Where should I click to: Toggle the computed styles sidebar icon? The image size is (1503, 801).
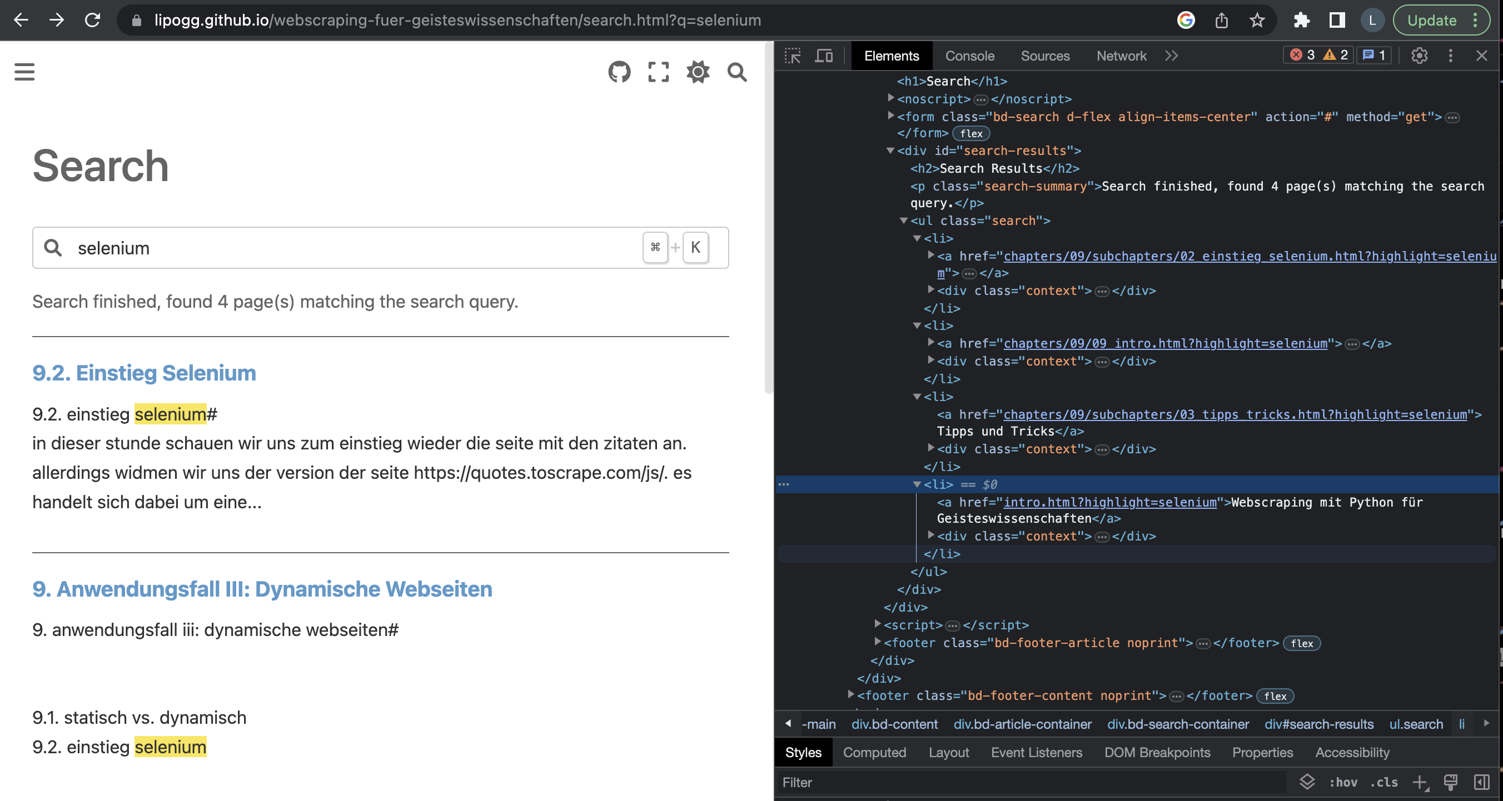point(1481,782)
